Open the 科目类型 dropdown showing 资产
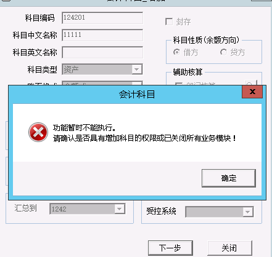The width and height of the screenshot is (272, 257). [102, 69]
